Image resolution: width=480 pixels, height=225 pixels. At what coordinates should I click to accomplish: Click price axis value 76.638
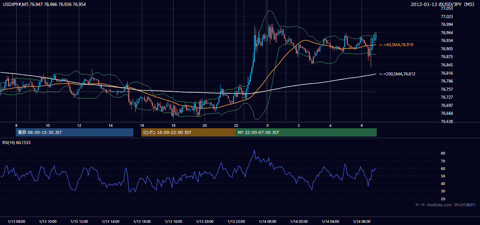(446, 121)
